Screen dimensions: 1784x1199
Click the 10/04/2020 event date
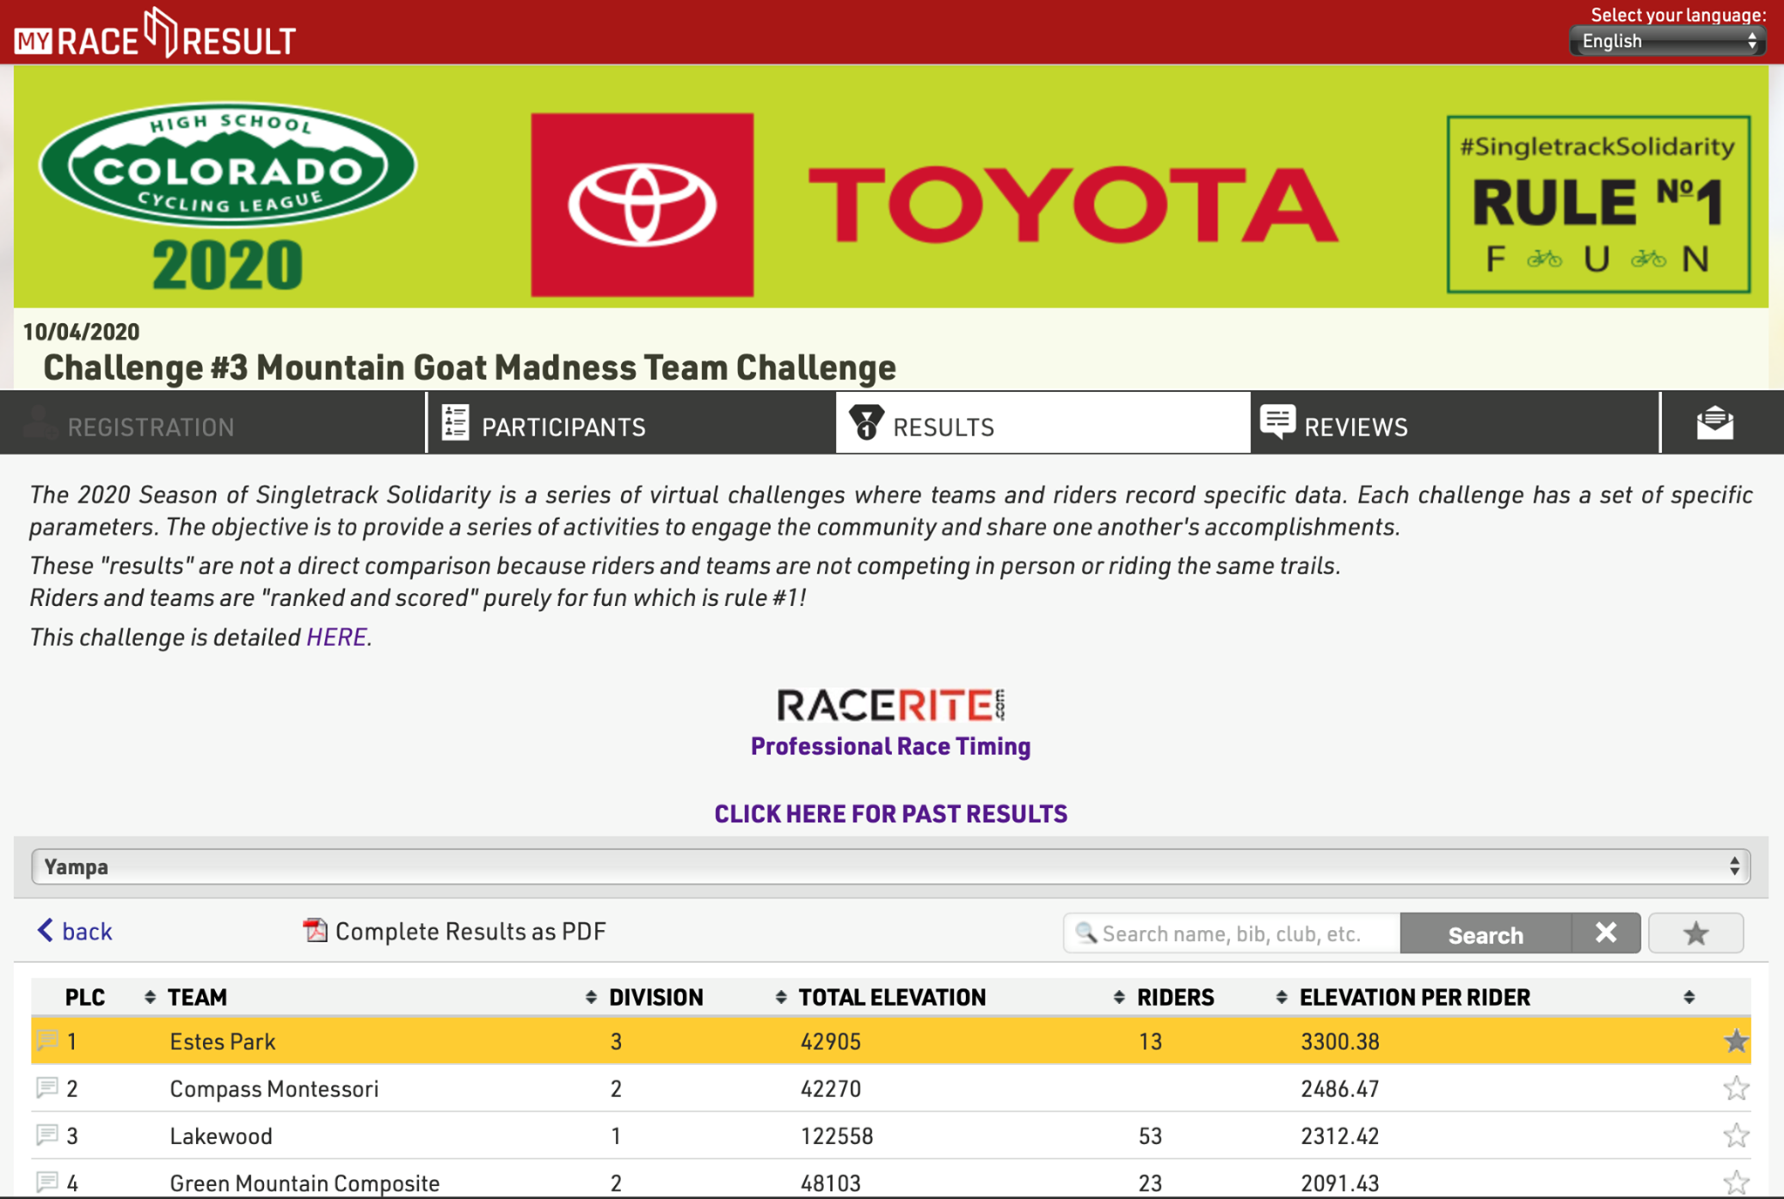point(81,332)
